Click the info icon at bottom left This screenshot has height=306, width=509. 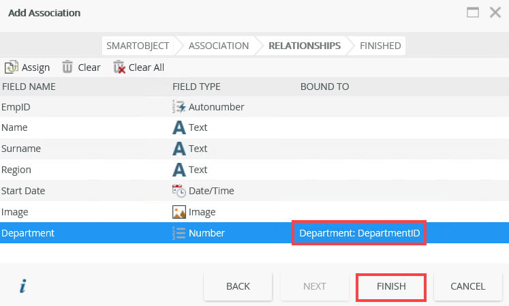point(22,286)
